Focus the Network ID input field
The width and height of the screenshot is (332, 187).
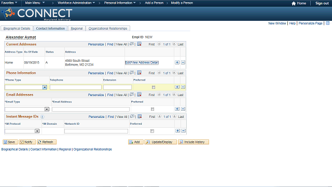tap(96, 131)
